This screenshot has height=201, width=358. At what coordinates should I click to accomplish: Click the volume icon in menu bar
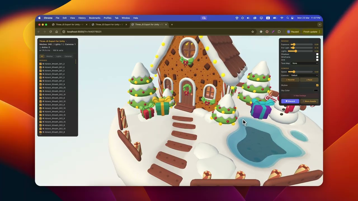(248, 18)
